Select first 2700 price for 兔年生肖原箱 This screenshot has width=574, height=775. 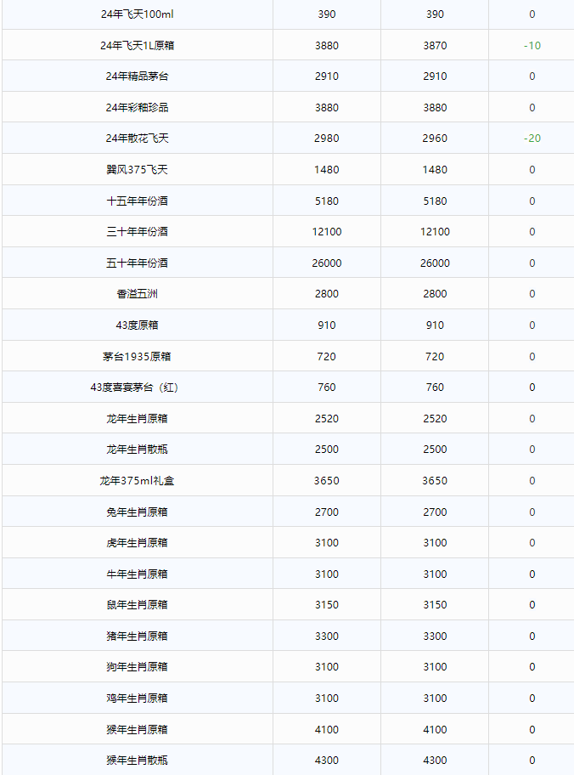[327, 512]
